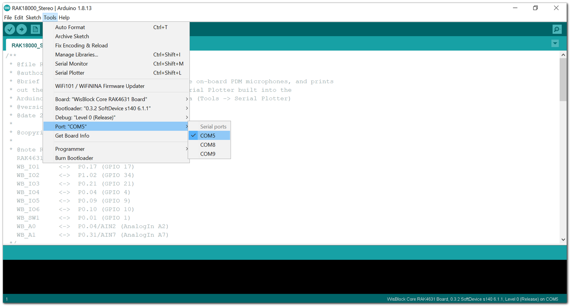Switch to the RAK18000_Stereo sketch tab
This screenshot has width=572, height=308.
tap(25, 45)
